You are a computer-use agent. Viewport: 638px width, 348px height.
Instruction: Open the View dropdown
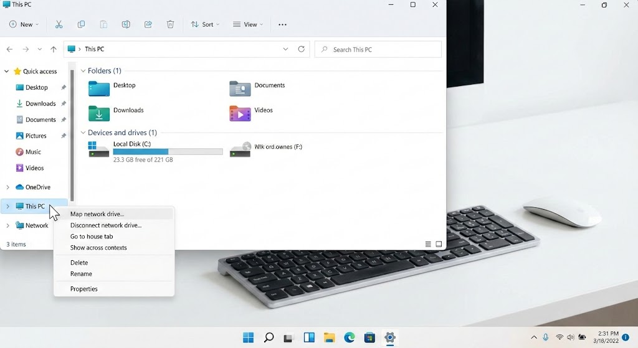(x=248, y=24)
